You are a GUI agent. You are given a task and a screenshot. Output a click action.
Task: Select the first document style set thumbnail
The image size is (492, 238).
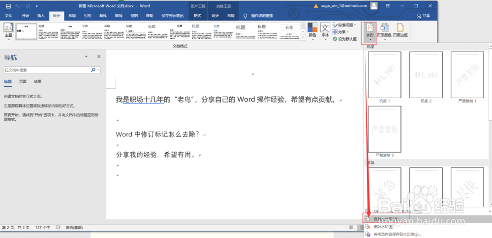click(x=26, y=31)
